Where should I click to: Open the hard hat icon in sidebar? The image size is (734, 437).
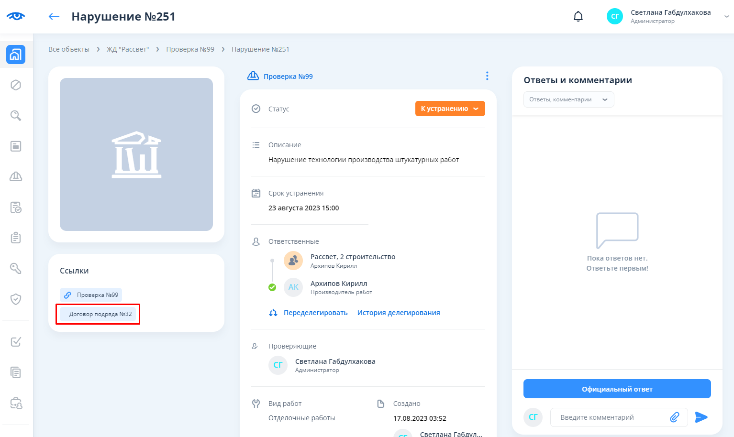click(16, 177)
